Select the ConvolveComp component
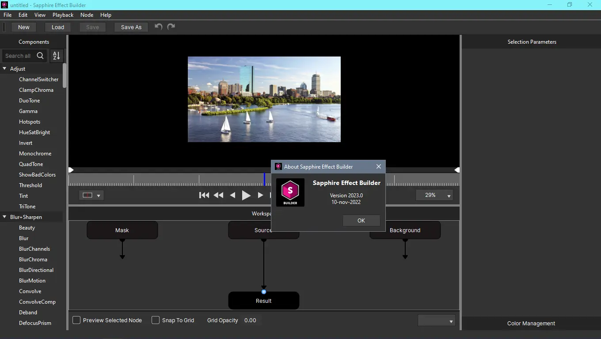This screenshot has height=339, width=601. tap(38, 302)
